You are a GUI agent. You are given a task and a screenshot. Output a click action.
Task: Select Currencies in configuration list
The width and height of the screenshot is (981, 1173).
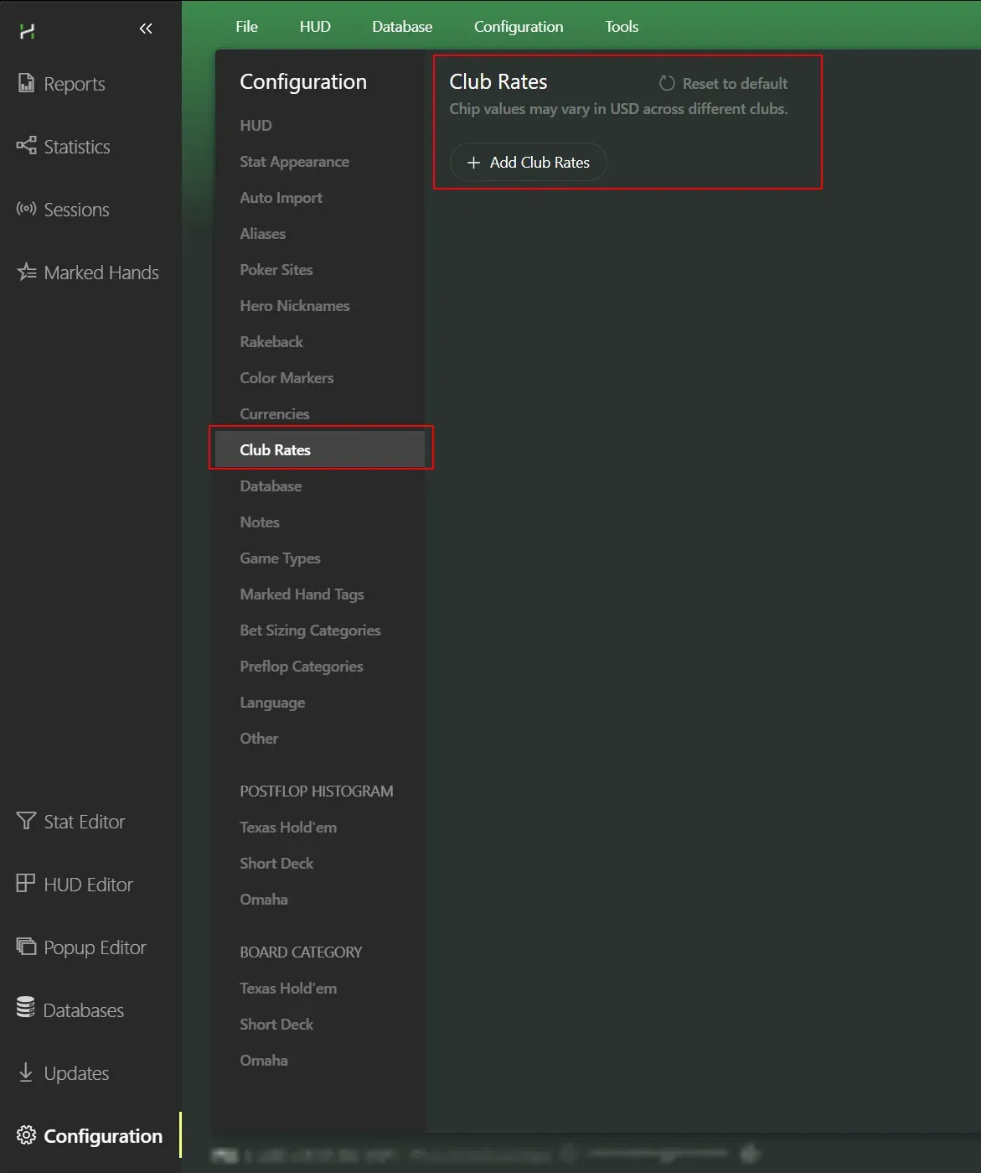point(275,414)
